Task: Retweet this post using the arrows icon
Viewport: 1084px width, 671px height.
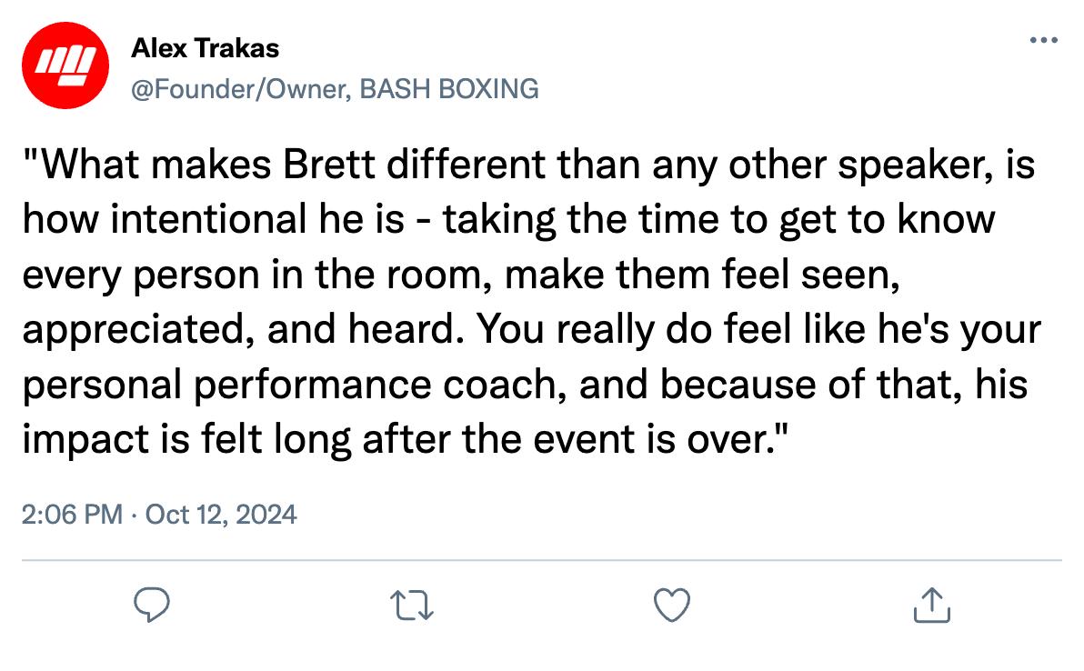Action: (412, 605)
